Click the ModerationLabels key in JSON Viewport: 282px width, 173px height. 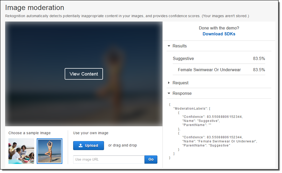(190, 108)
